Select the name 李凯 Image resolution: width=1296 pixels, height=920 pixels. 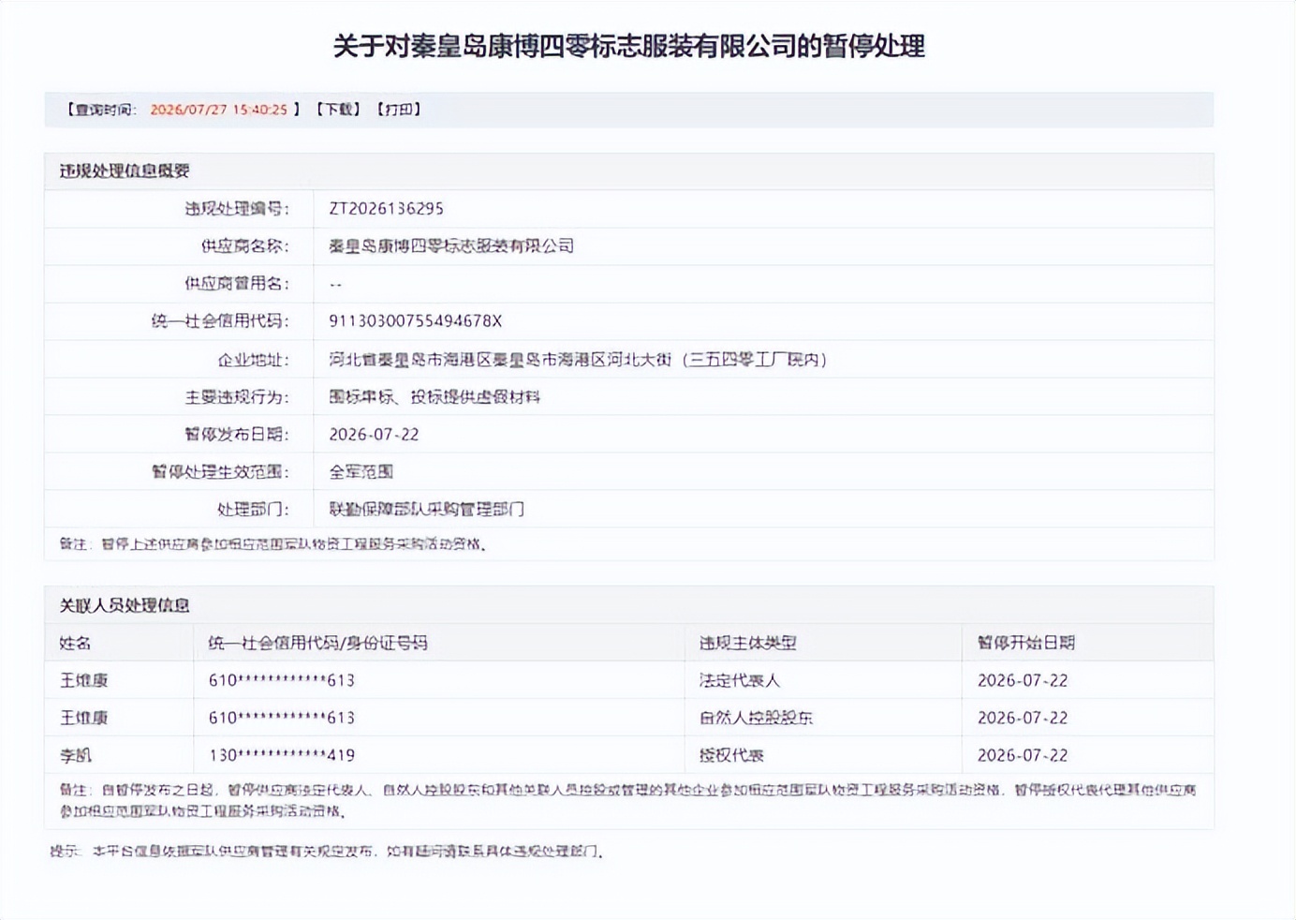tap(75, 755)
